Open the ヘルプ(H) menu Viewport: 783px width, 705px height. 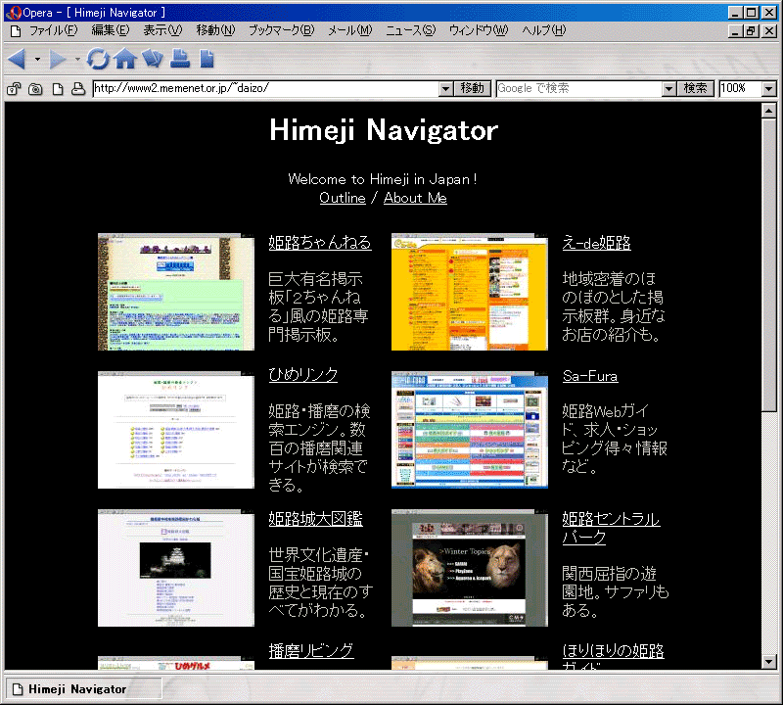coord(544,30)
